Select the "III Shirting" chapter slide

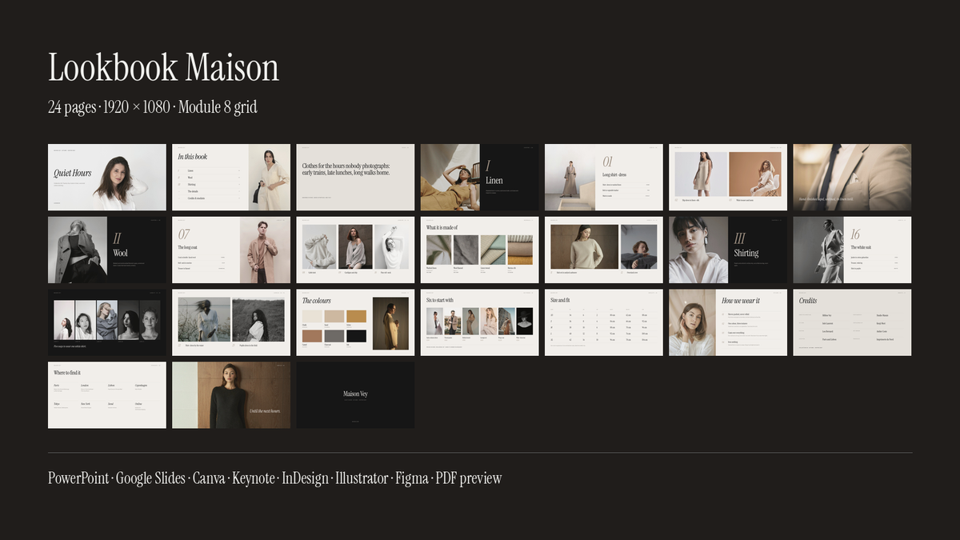[728, 250]
